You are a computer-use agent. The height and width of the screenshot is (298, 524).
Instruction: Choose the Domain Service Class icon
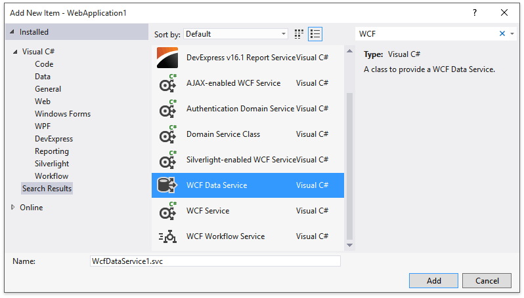click(x=167, y=134)
